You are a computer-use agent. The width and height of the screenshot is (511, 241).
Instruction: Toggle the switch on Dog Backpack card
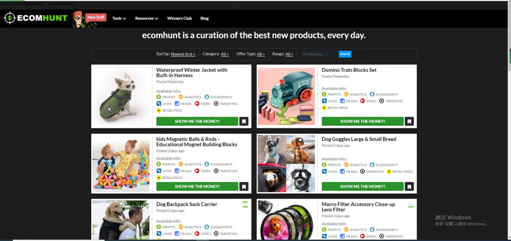[245, 204]
